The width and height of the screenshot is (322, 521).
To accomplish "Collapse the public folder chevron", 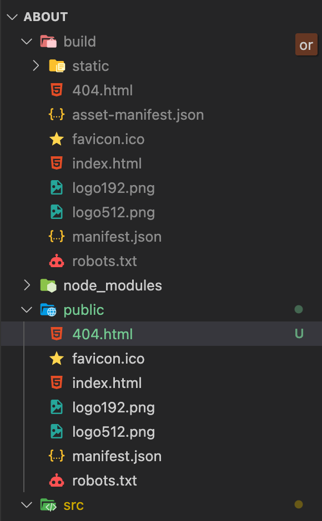I will [27, 310].
